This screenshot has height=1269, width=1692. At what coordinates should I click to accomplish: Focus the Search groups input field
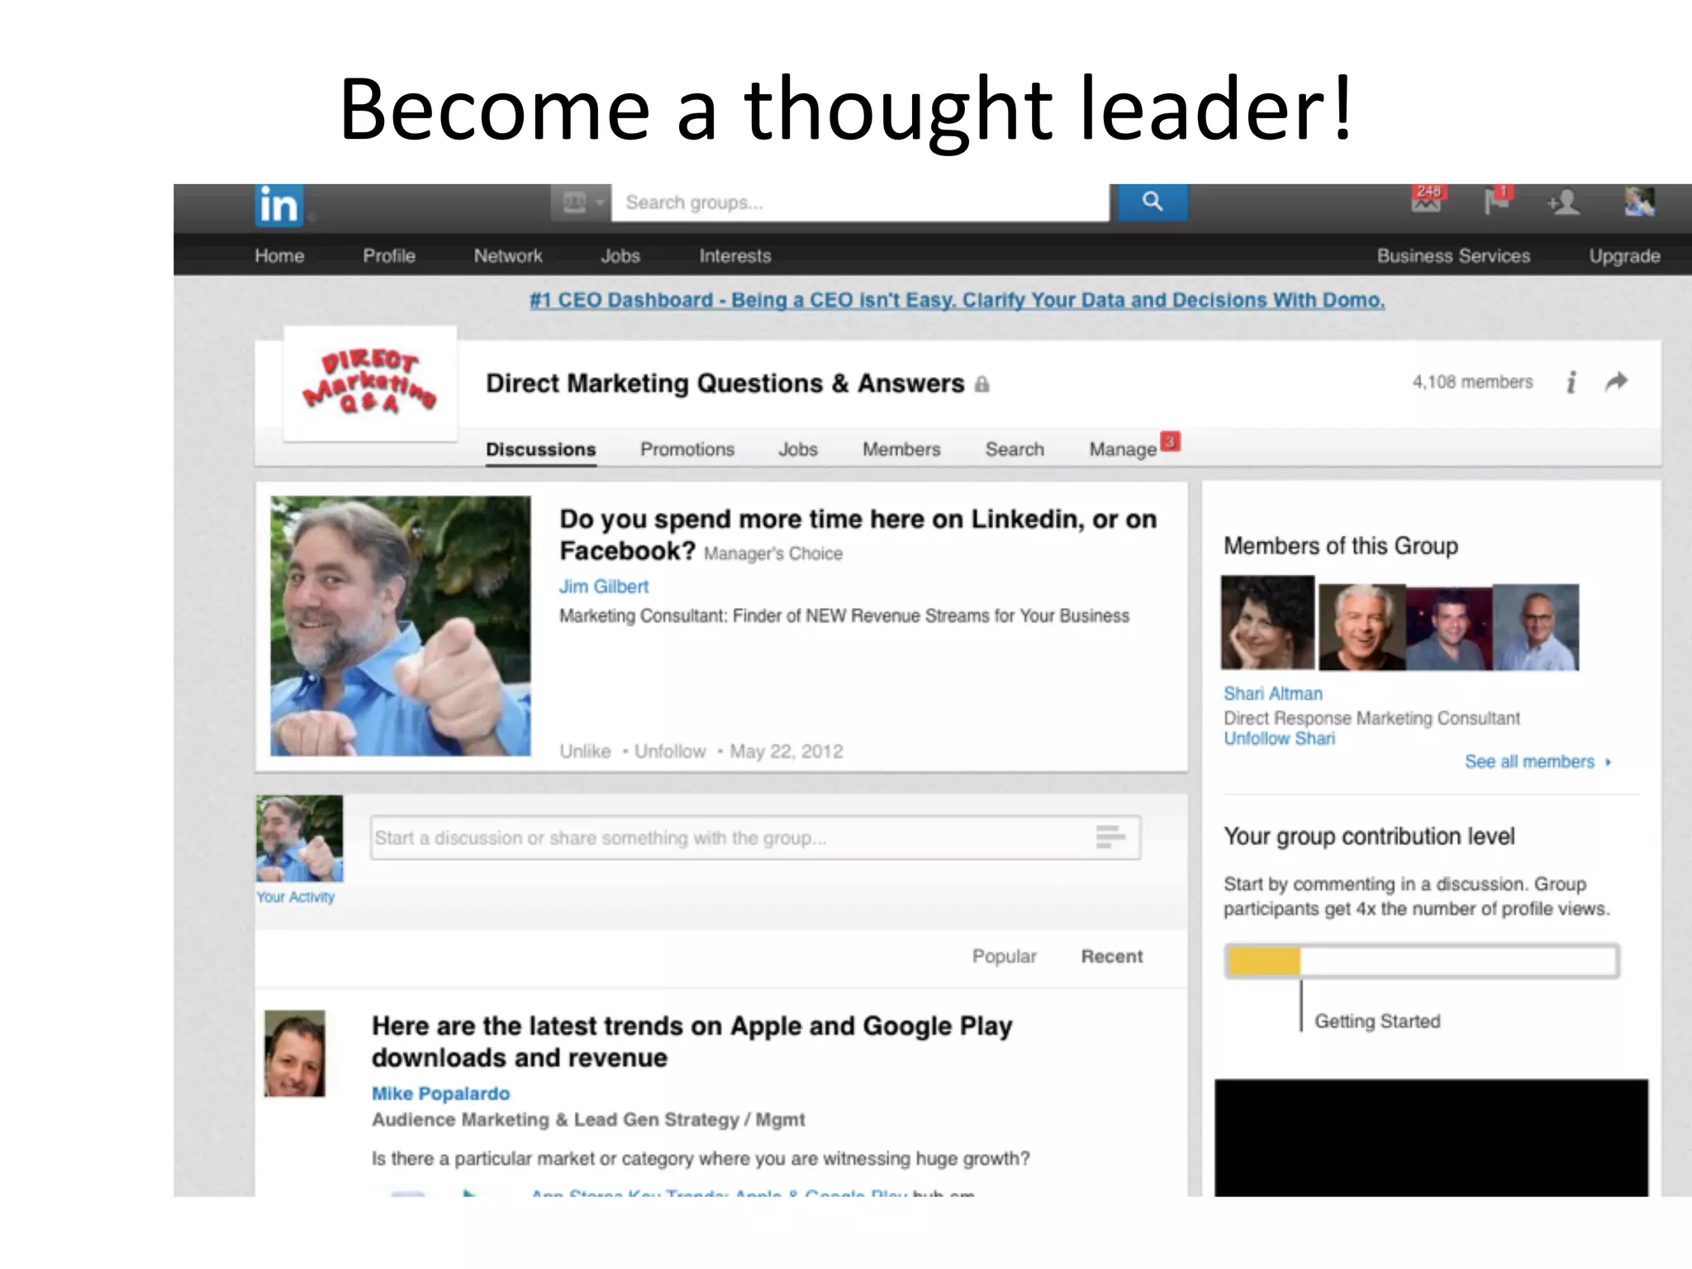pos(860,202)
